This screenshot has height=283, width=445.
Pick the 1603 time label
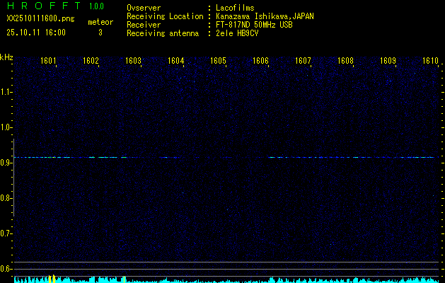tap(133, 61)
